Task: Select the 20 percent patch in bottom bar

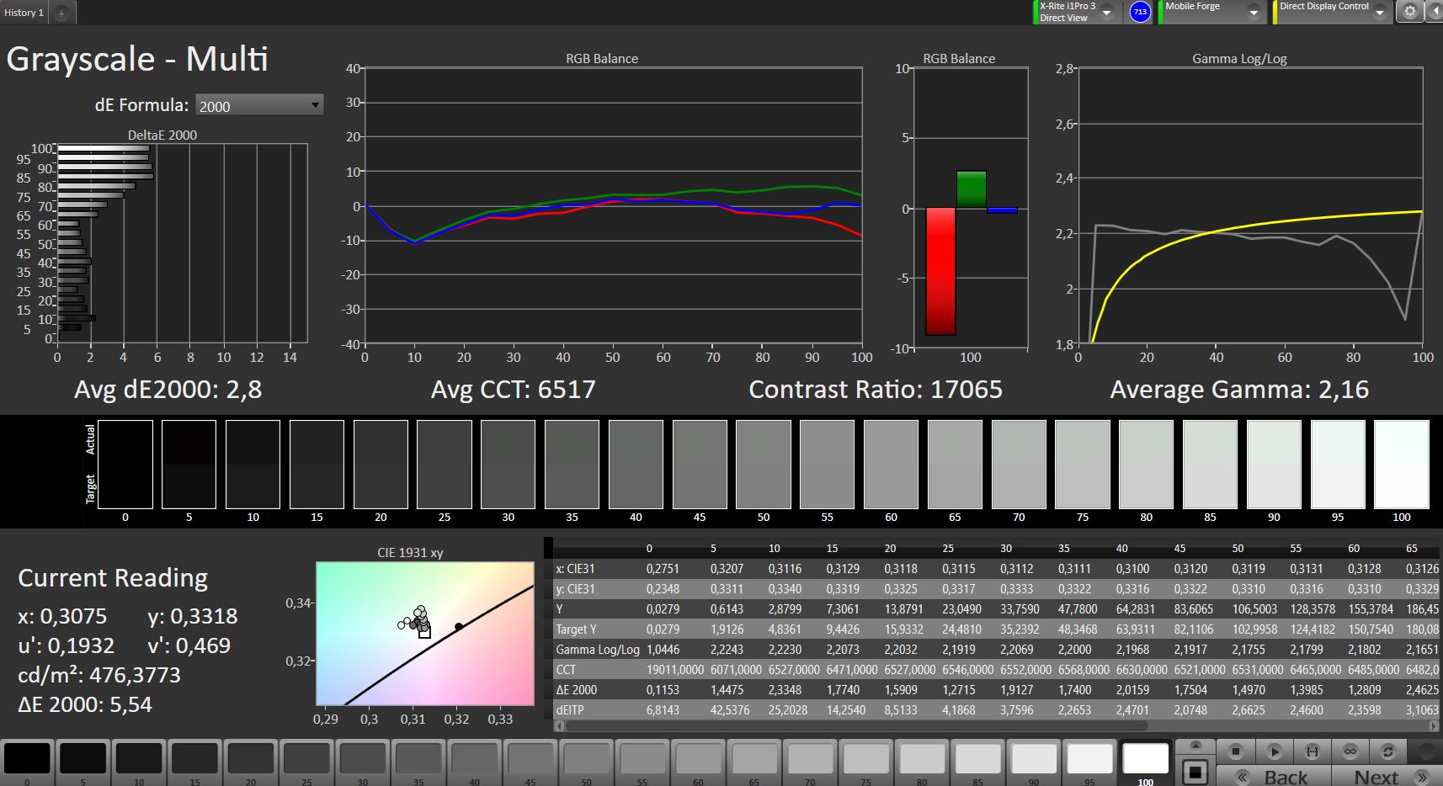Action: 251,762
